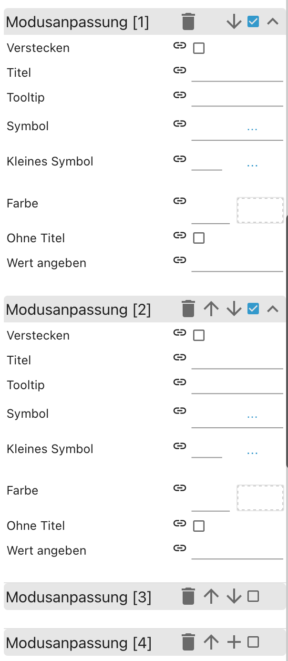Collapse Modusanpassung [2] section
288x661 pixels.
272,309
